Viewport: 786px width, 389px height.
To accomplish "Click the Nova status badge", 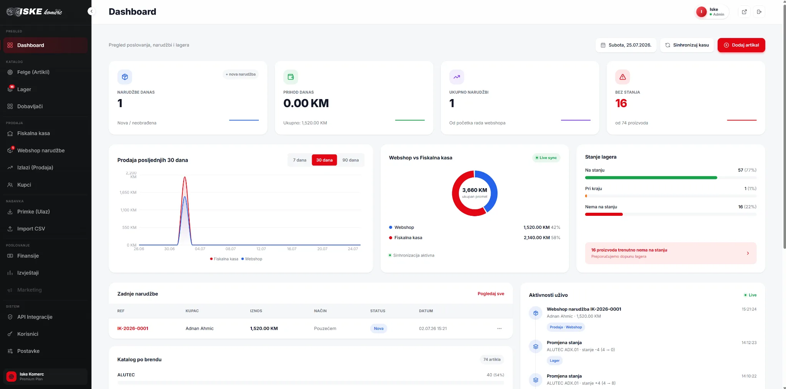I will coord(379,328).
